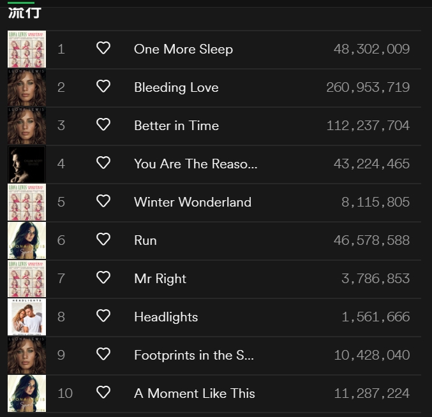Choose the Winter Wonderland track title
This screenshot has height=417, width=432.
click(192, 202)
